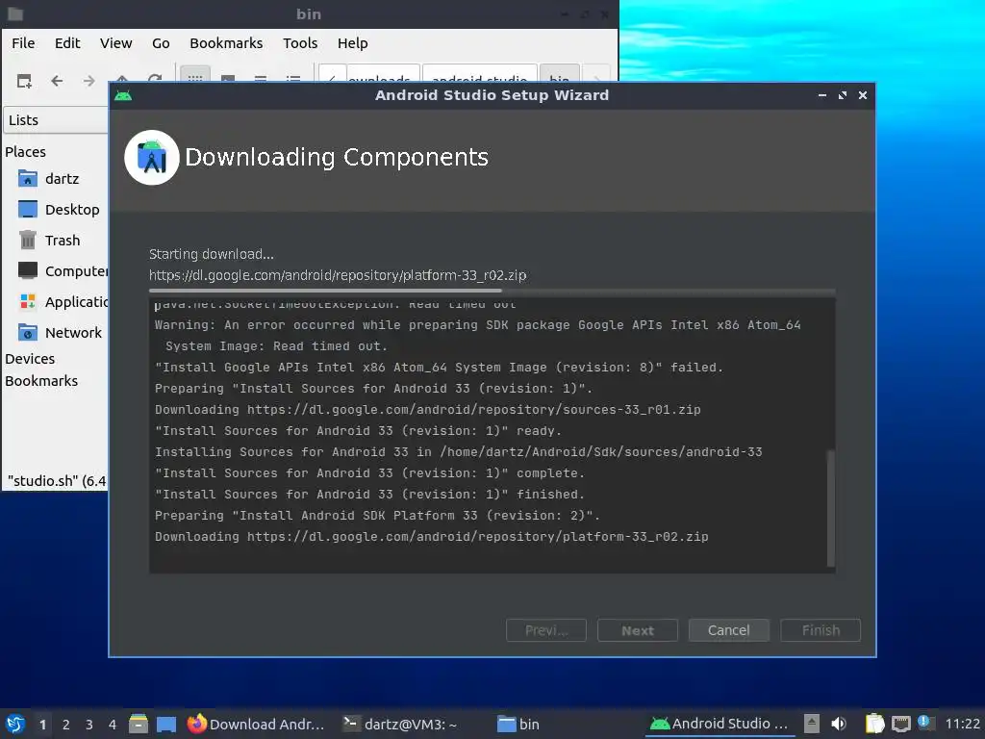Click log line "Install Google APIs Intel x86" failed
The image size is (985, 739).
click(x=439, y=367)
